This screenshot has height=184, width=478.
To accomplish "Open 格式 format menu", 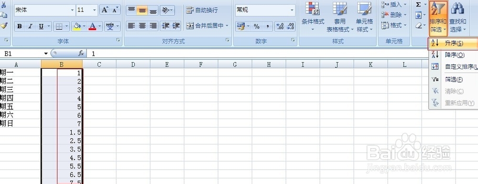I will point(394,25).
